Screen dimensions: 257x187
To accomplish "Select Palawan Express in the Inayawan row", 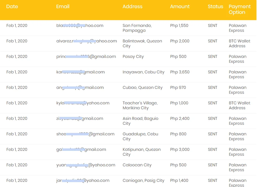I will click(237, 74).
